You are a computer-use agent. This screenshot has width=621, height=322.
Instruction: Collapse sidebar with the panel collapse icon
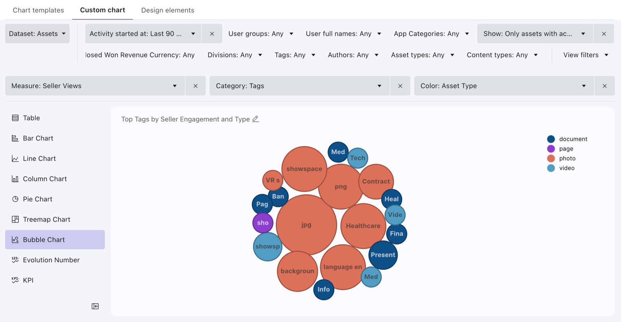[95, 306]
